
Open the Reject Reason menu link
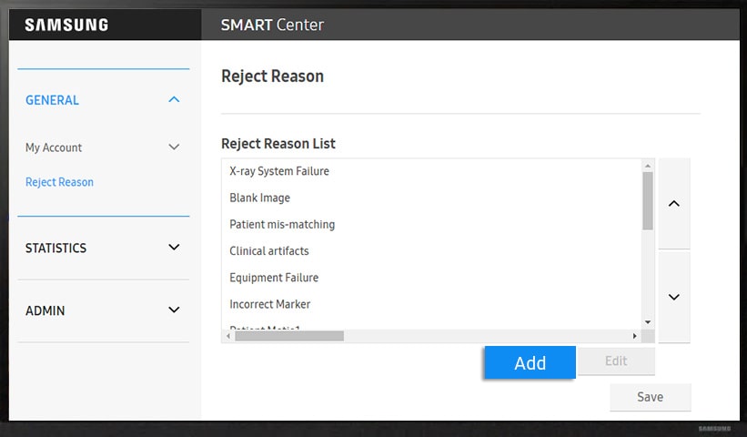tap(59, 182)
